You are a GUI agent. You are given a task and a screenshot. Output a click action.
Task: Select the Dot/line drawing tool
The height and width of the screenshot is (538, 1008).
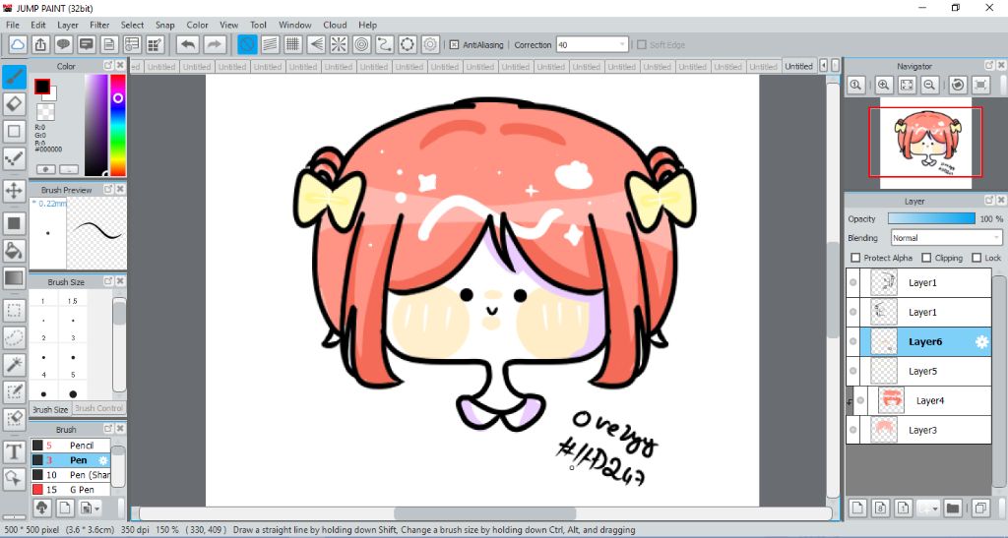[x=14, y=158]
